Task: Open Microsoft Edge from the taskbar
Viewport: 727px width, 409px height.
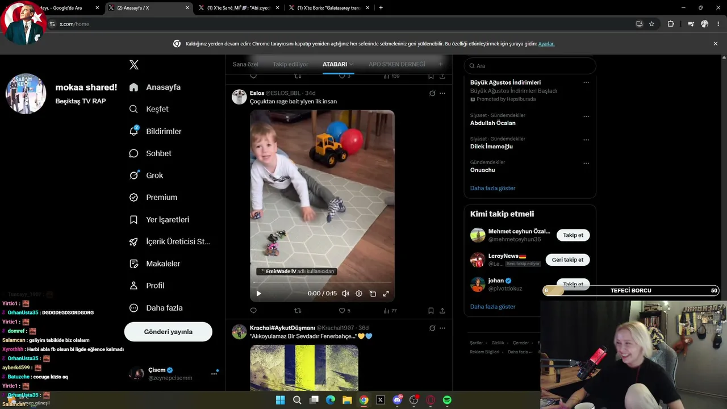Action: click(x=331, y=400)
